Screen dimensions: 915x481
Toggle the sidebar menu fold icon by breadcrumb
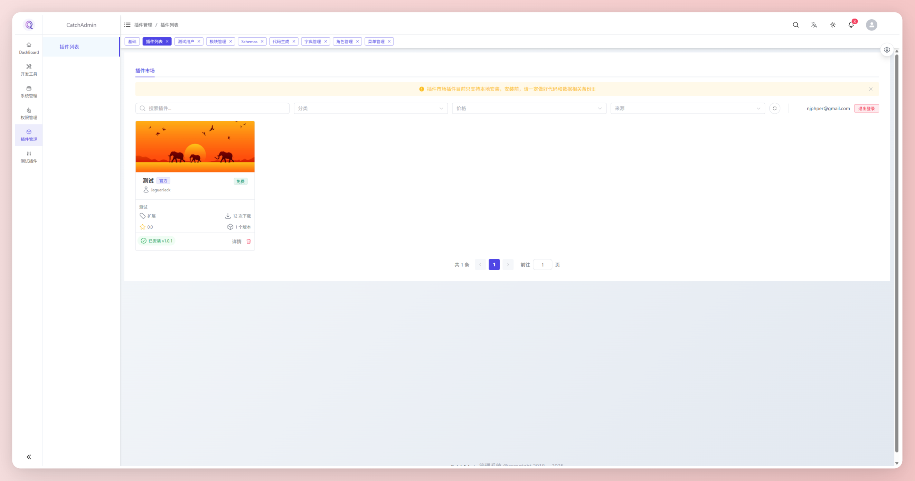[127, 25]
